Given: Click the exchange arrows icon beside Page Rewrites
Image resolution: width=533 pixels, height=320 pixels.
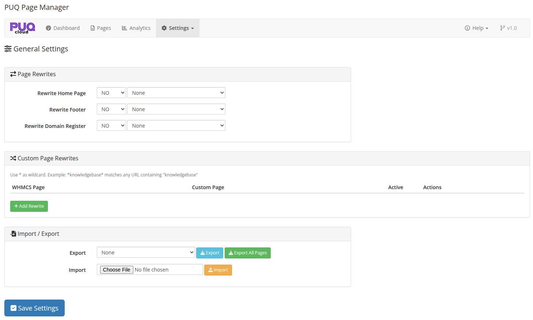Looking at the screenshot, I should pos(12,74).
